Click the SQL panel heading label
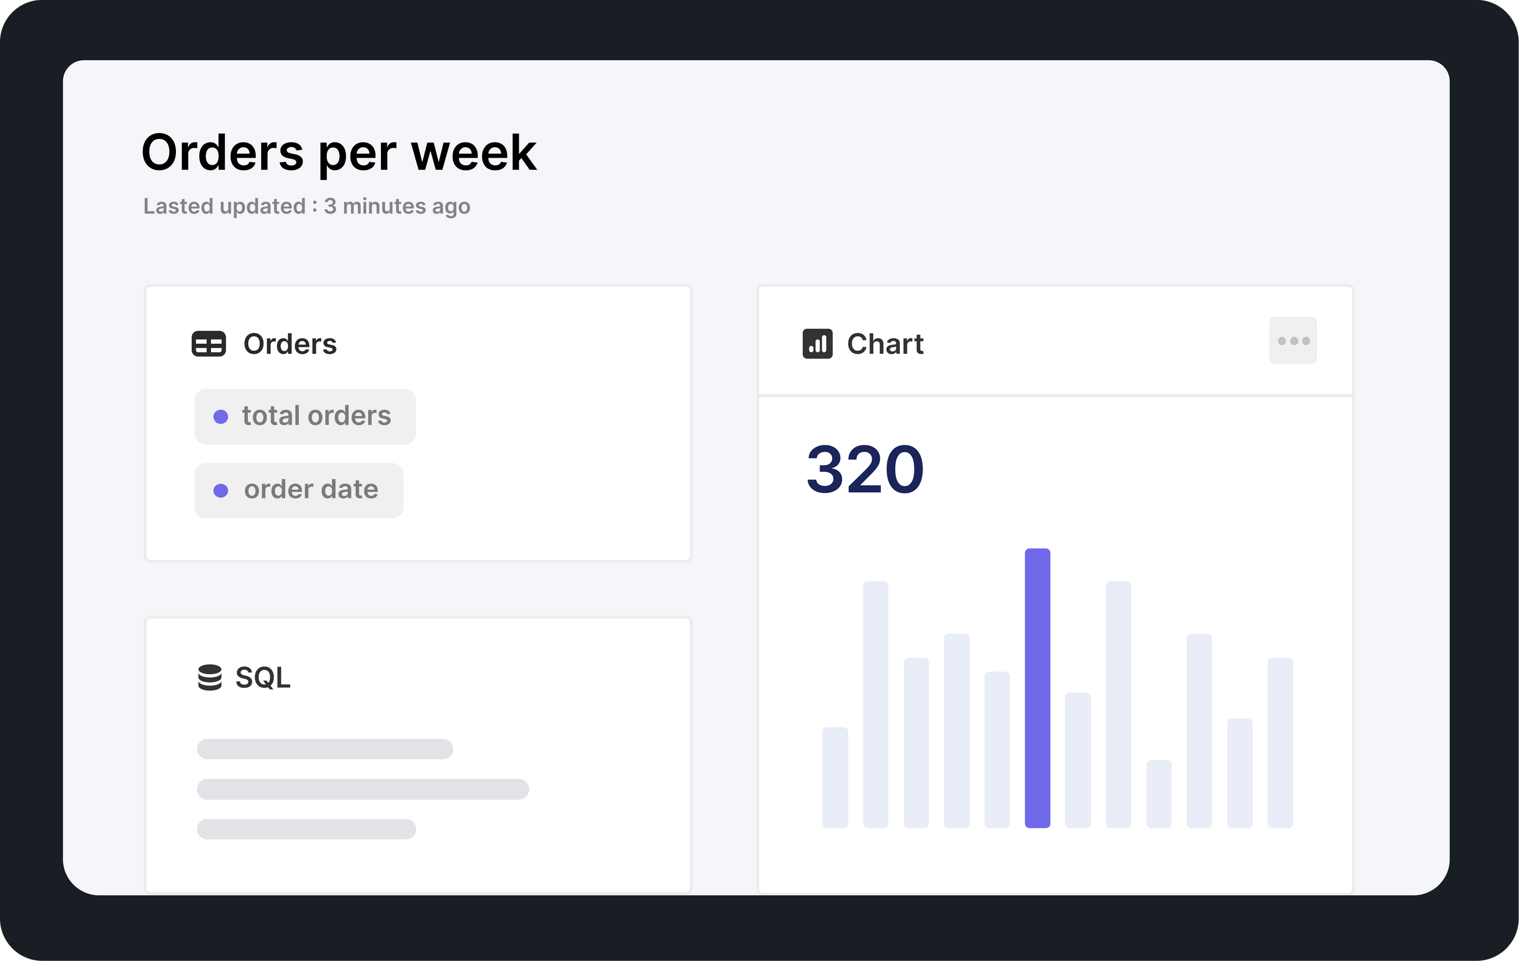1519x961 pixels. tap(262, 678)
